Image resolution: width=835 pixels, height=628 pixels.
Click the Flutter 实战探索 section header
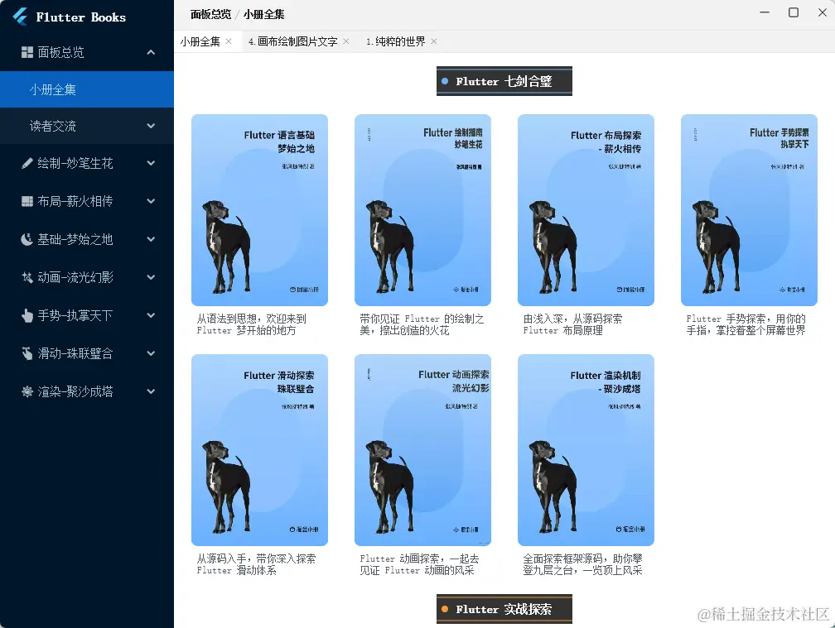tap(504, 609)
